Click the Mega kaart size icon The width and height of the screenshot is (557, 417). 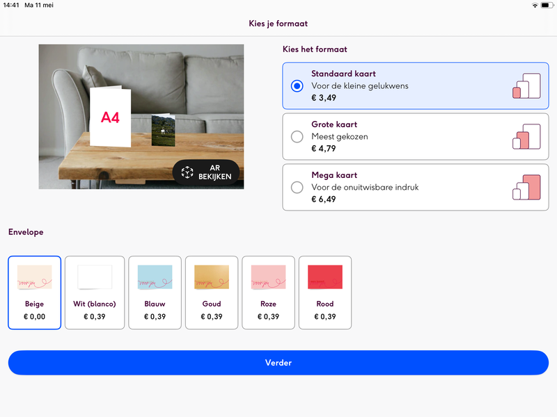coord(526,187)
